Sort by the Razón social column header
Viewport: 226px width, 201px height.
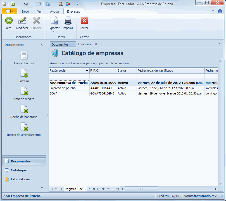[69, 70]
